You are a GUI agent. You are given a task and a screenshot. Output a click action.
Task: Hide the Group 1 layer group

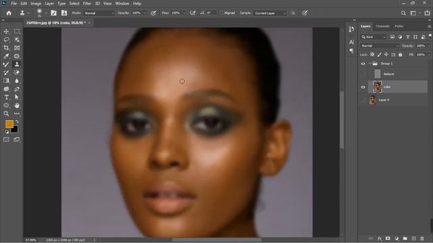tap(363, 63)
